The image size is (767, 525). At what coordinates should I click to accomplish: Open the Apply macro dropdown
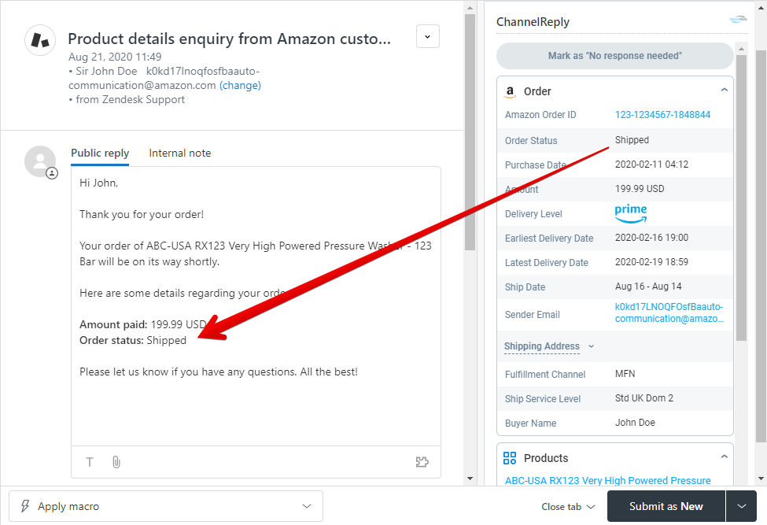click(x=306, y=506)
